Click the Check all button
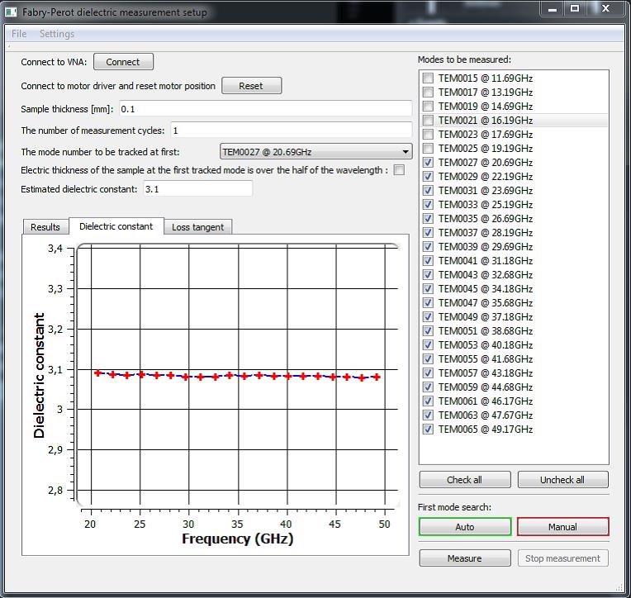This screenshot has width=631, height=598. click(x=465, y=480)
